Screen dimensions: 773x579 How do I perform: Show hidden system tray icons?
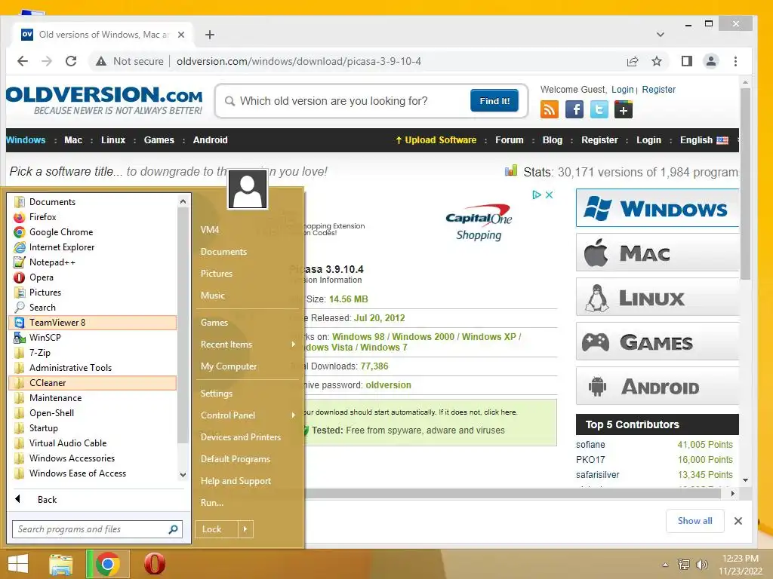point(666,565)
